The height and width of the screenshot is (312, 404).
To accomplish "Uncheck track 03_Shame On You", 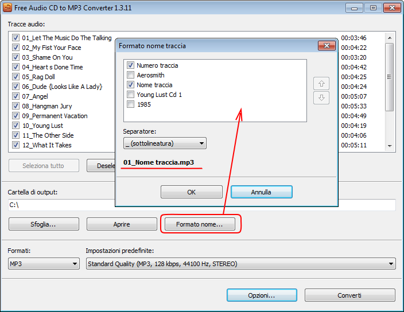I will tap(15, 57).
